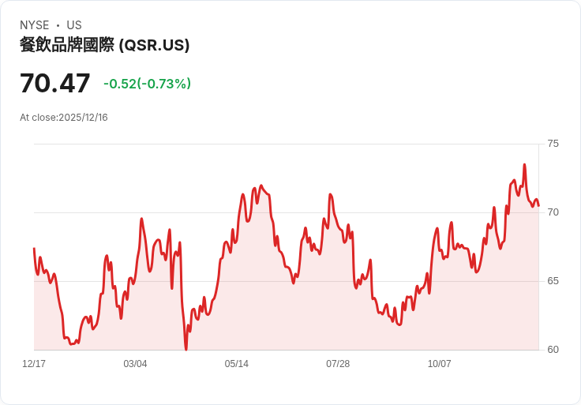Select the 10/07 date axis label
Screen dimensions: 581x405
coord(440,364)
